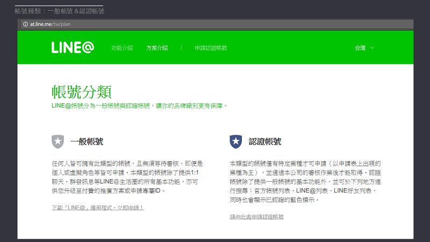
Task: Click the blue shield icon for 認證帳號
Action: [x=236, y=141]
